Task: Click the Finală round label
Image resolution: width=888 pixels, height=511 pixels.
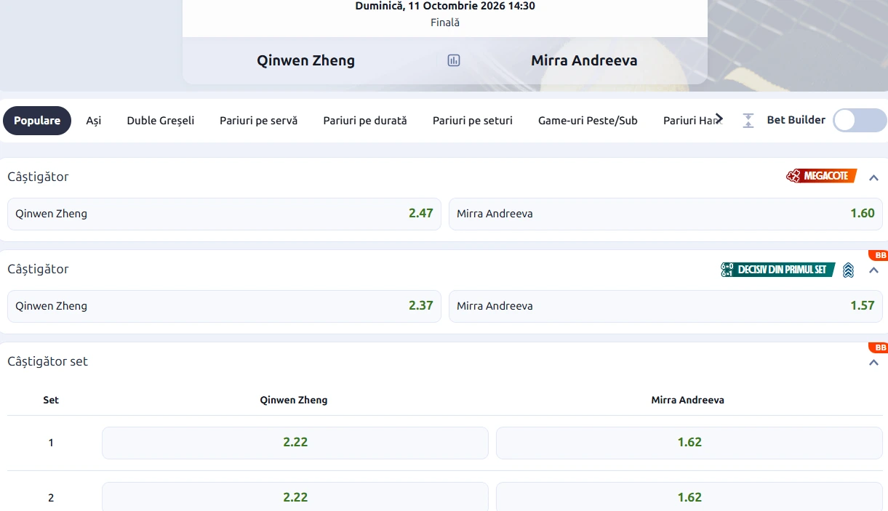Action: (445, 23)
